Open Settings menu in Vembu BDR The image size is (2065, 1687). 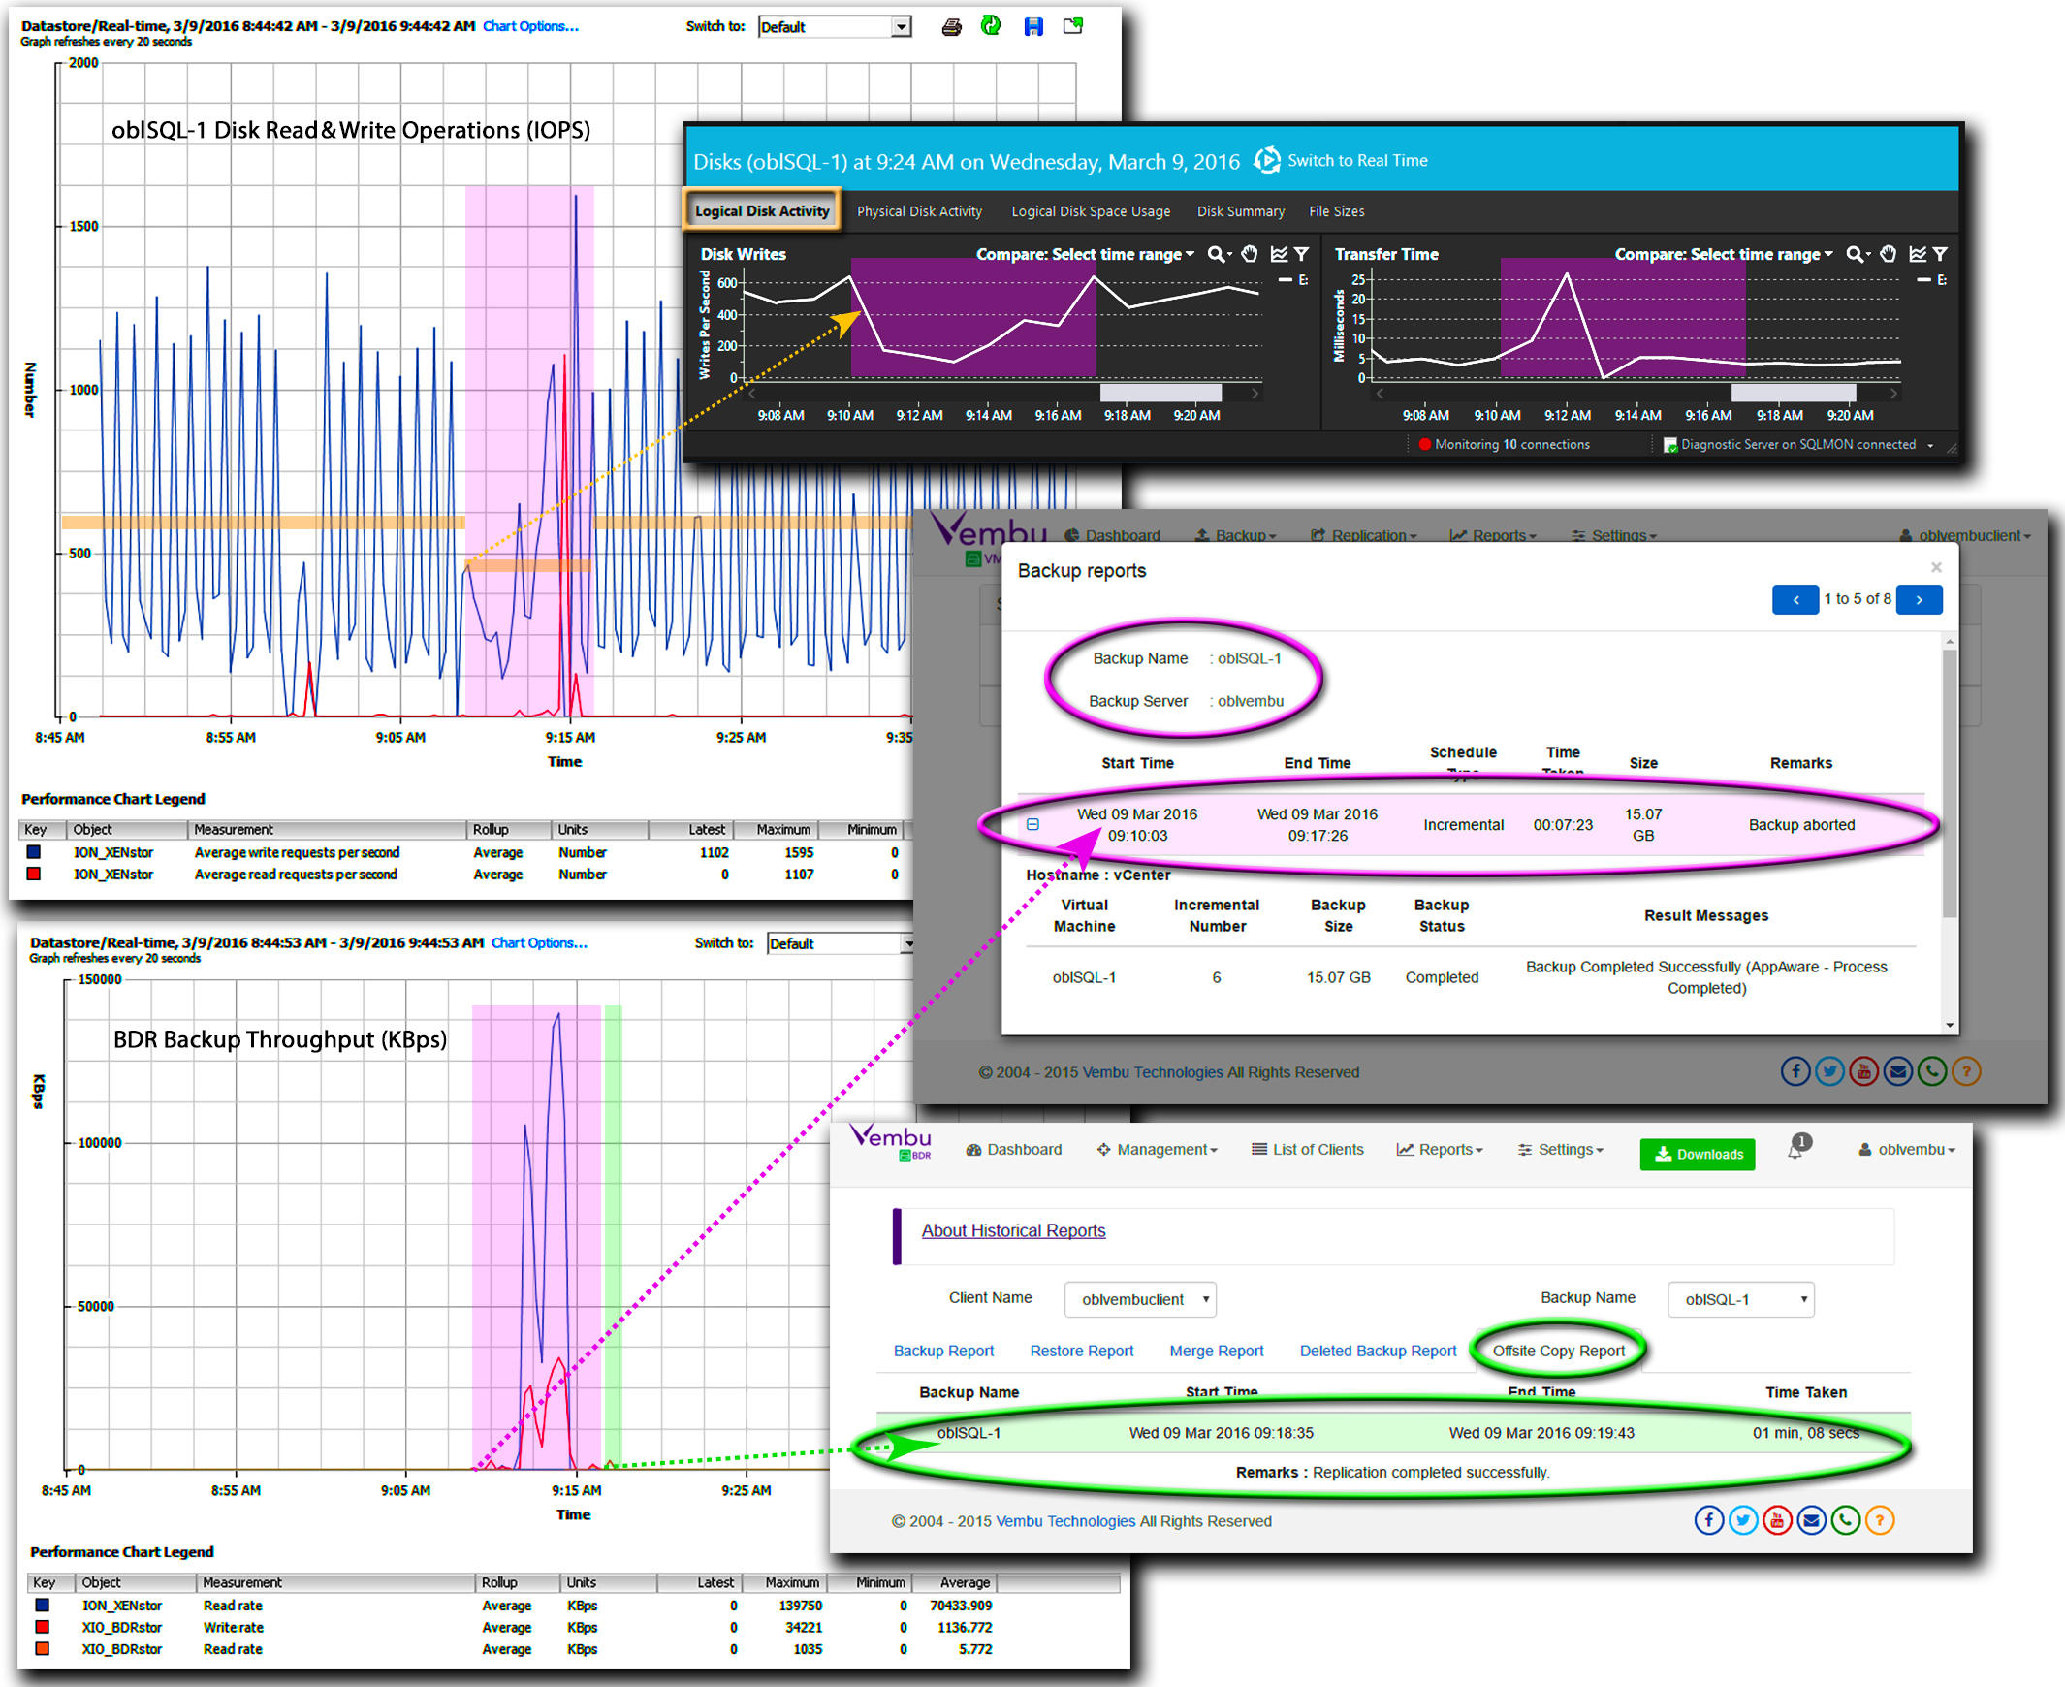coord(1561,1150)
